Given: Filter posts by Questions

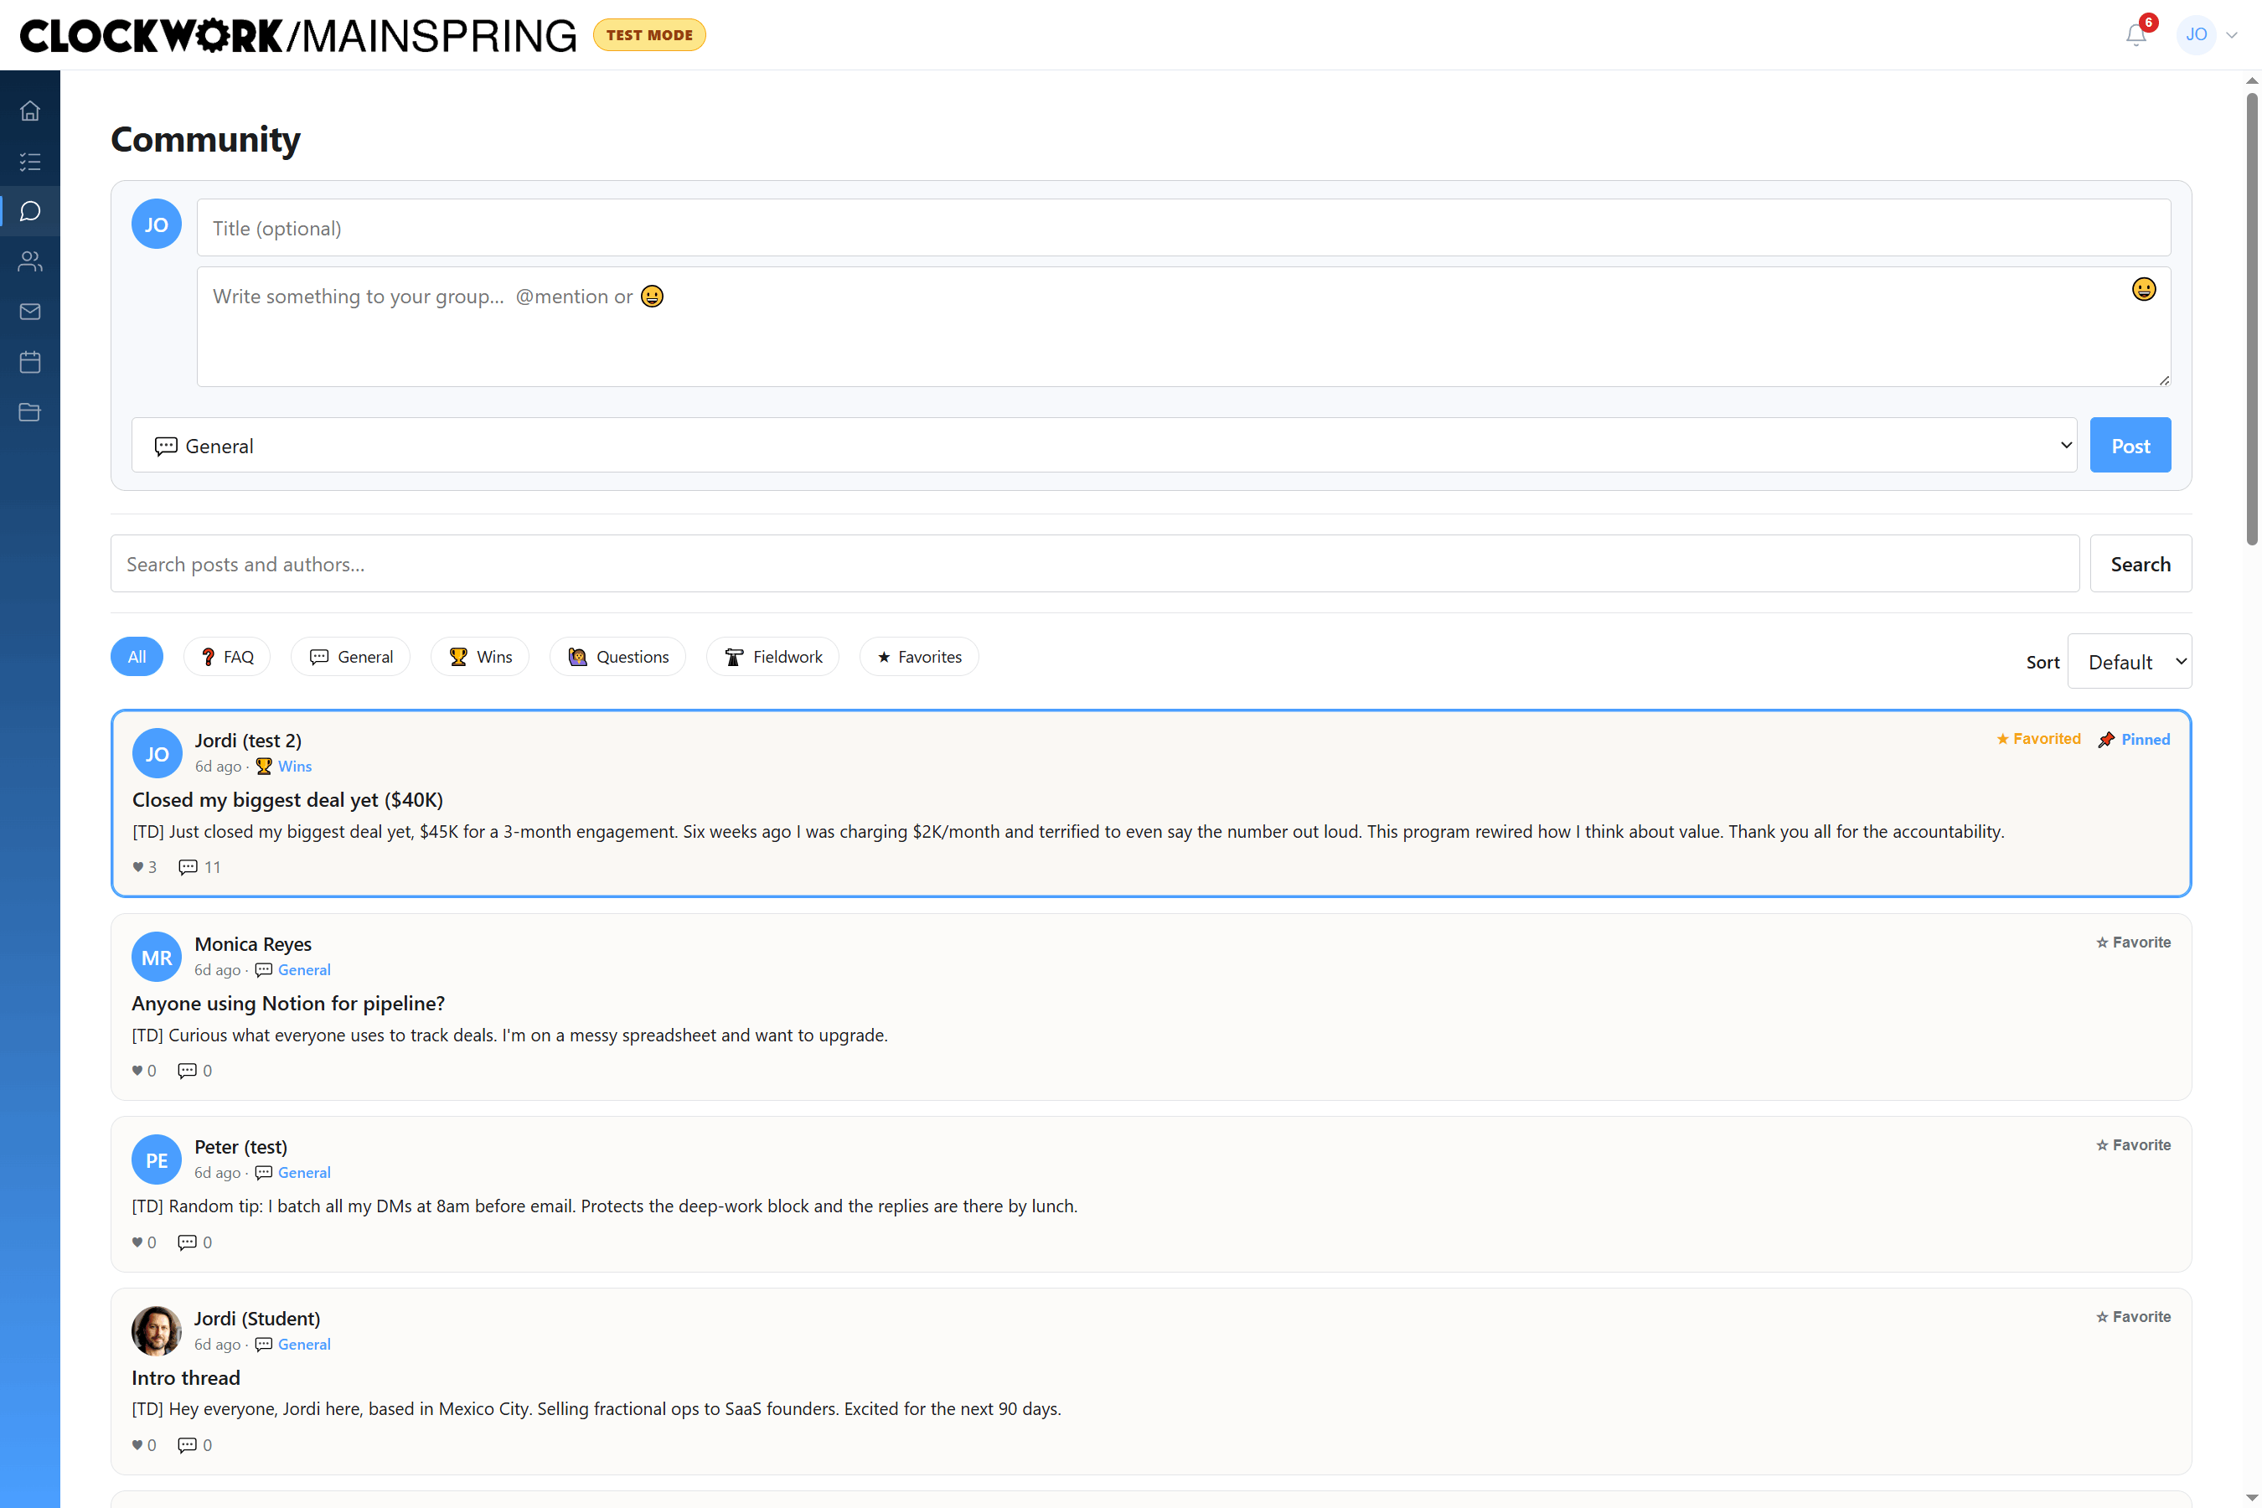Looking at the screenshot, I should coord(617,657).
